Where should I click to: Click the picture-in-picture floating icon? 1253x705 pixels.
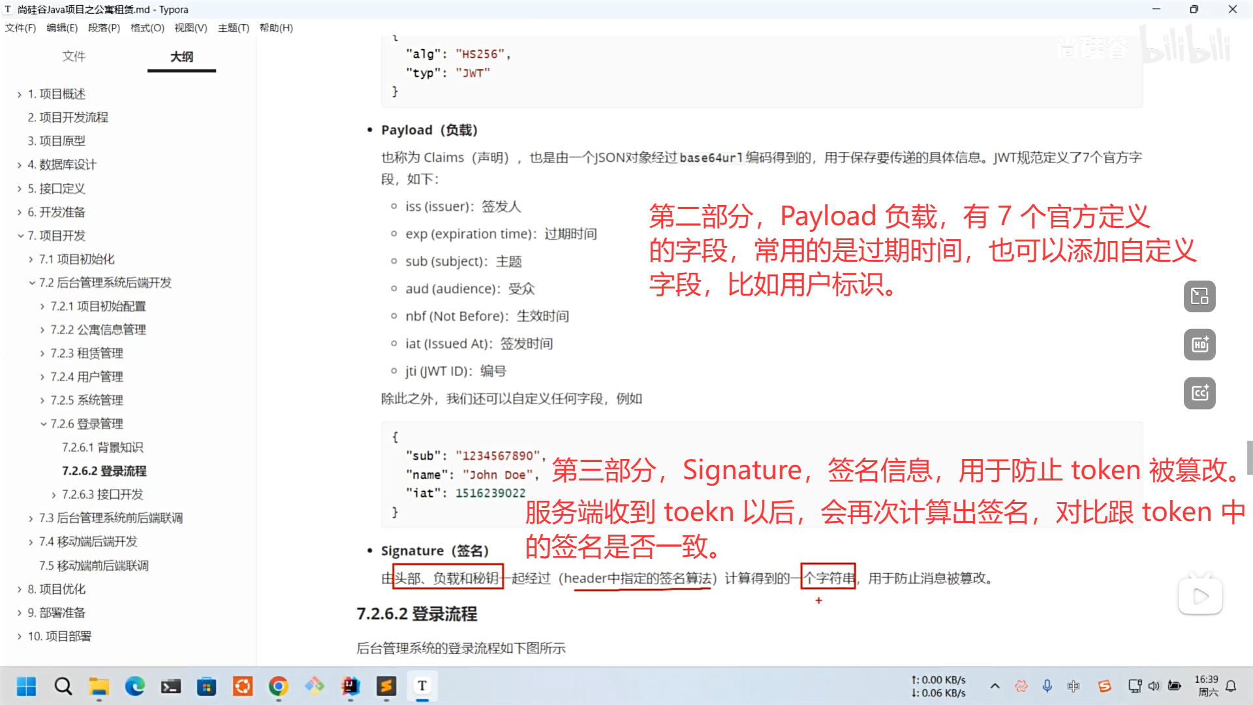pyautogui.click(x=1199, y=296)
